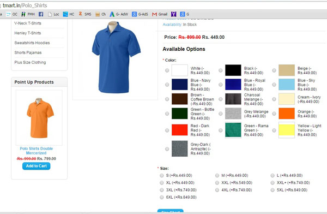Select Cream - Ivory radio button

pos(274,99)
